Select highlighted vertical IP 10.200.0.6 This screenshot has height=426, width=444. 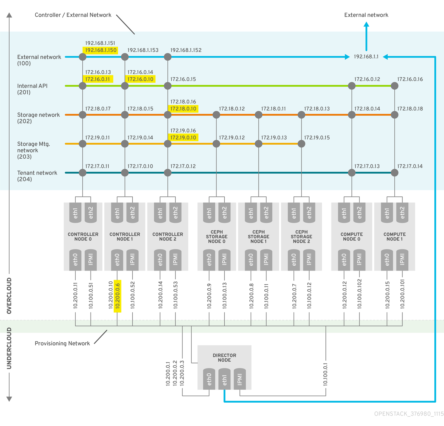(117, 296)
